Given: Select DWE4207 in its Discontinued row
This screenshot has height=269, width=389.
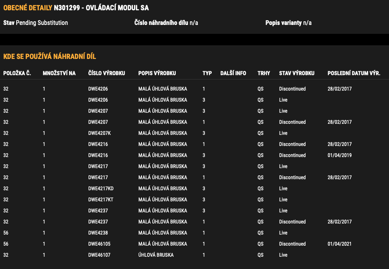Looking at the screenshot, I should [98, 122].
